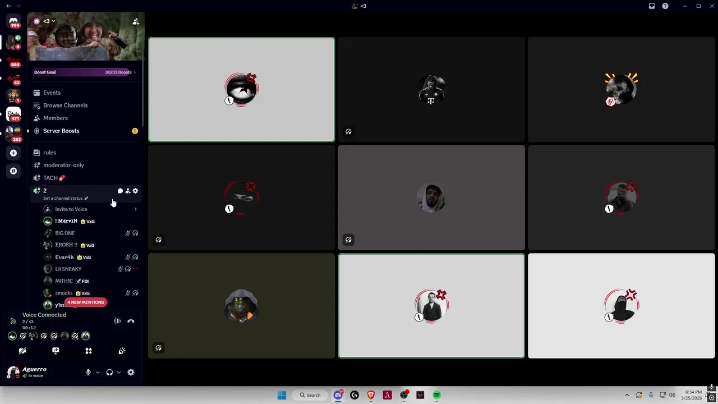Open Discord help icon in title bar

(x=665, y=6)
